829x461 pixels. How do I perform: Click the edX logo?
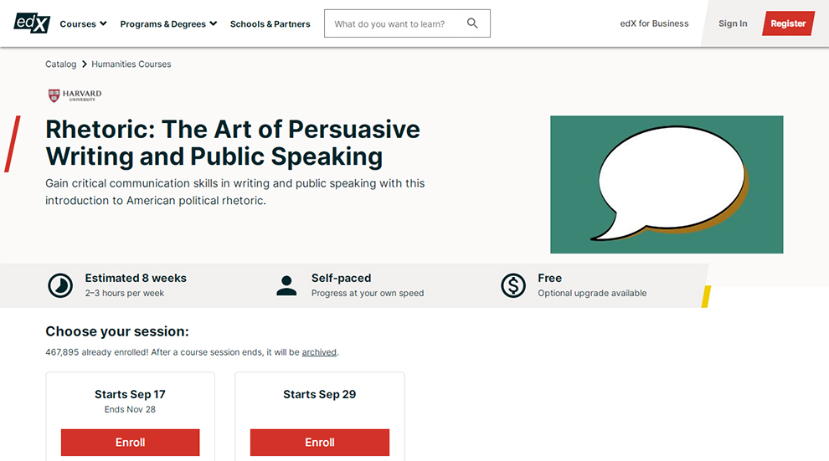click(32, 23)
